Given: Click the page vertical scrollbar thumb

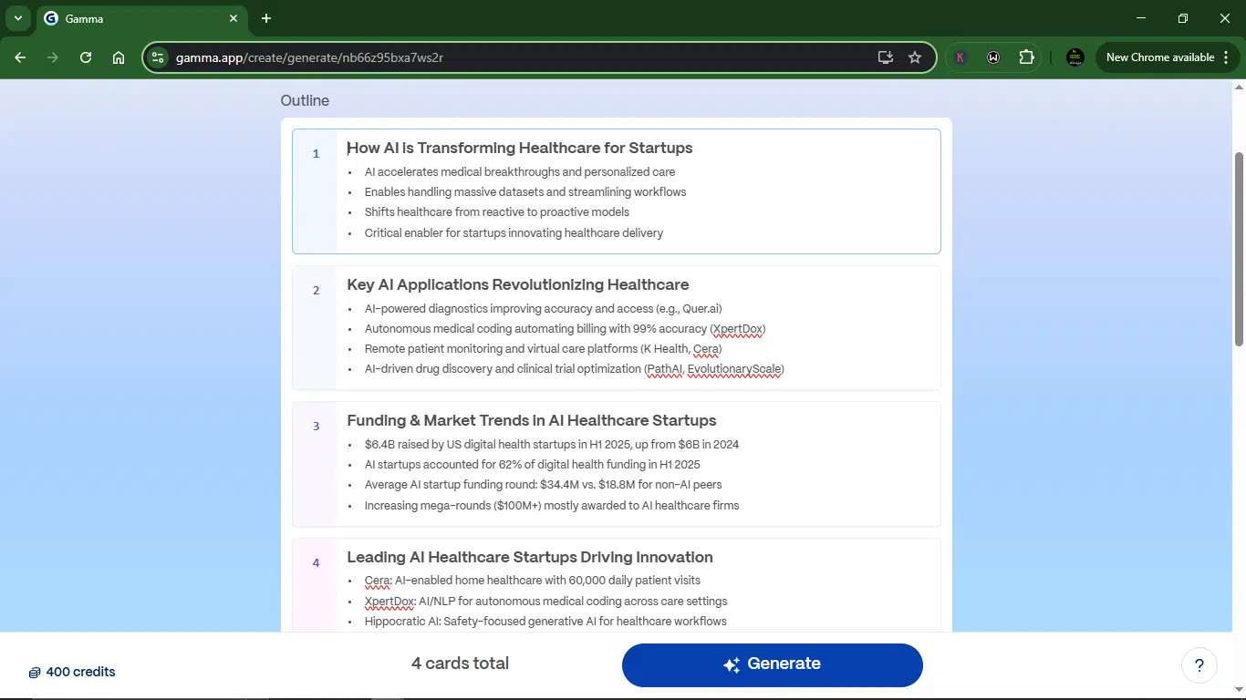Looking at the screenshot, I should click(x=1239, y=249).
